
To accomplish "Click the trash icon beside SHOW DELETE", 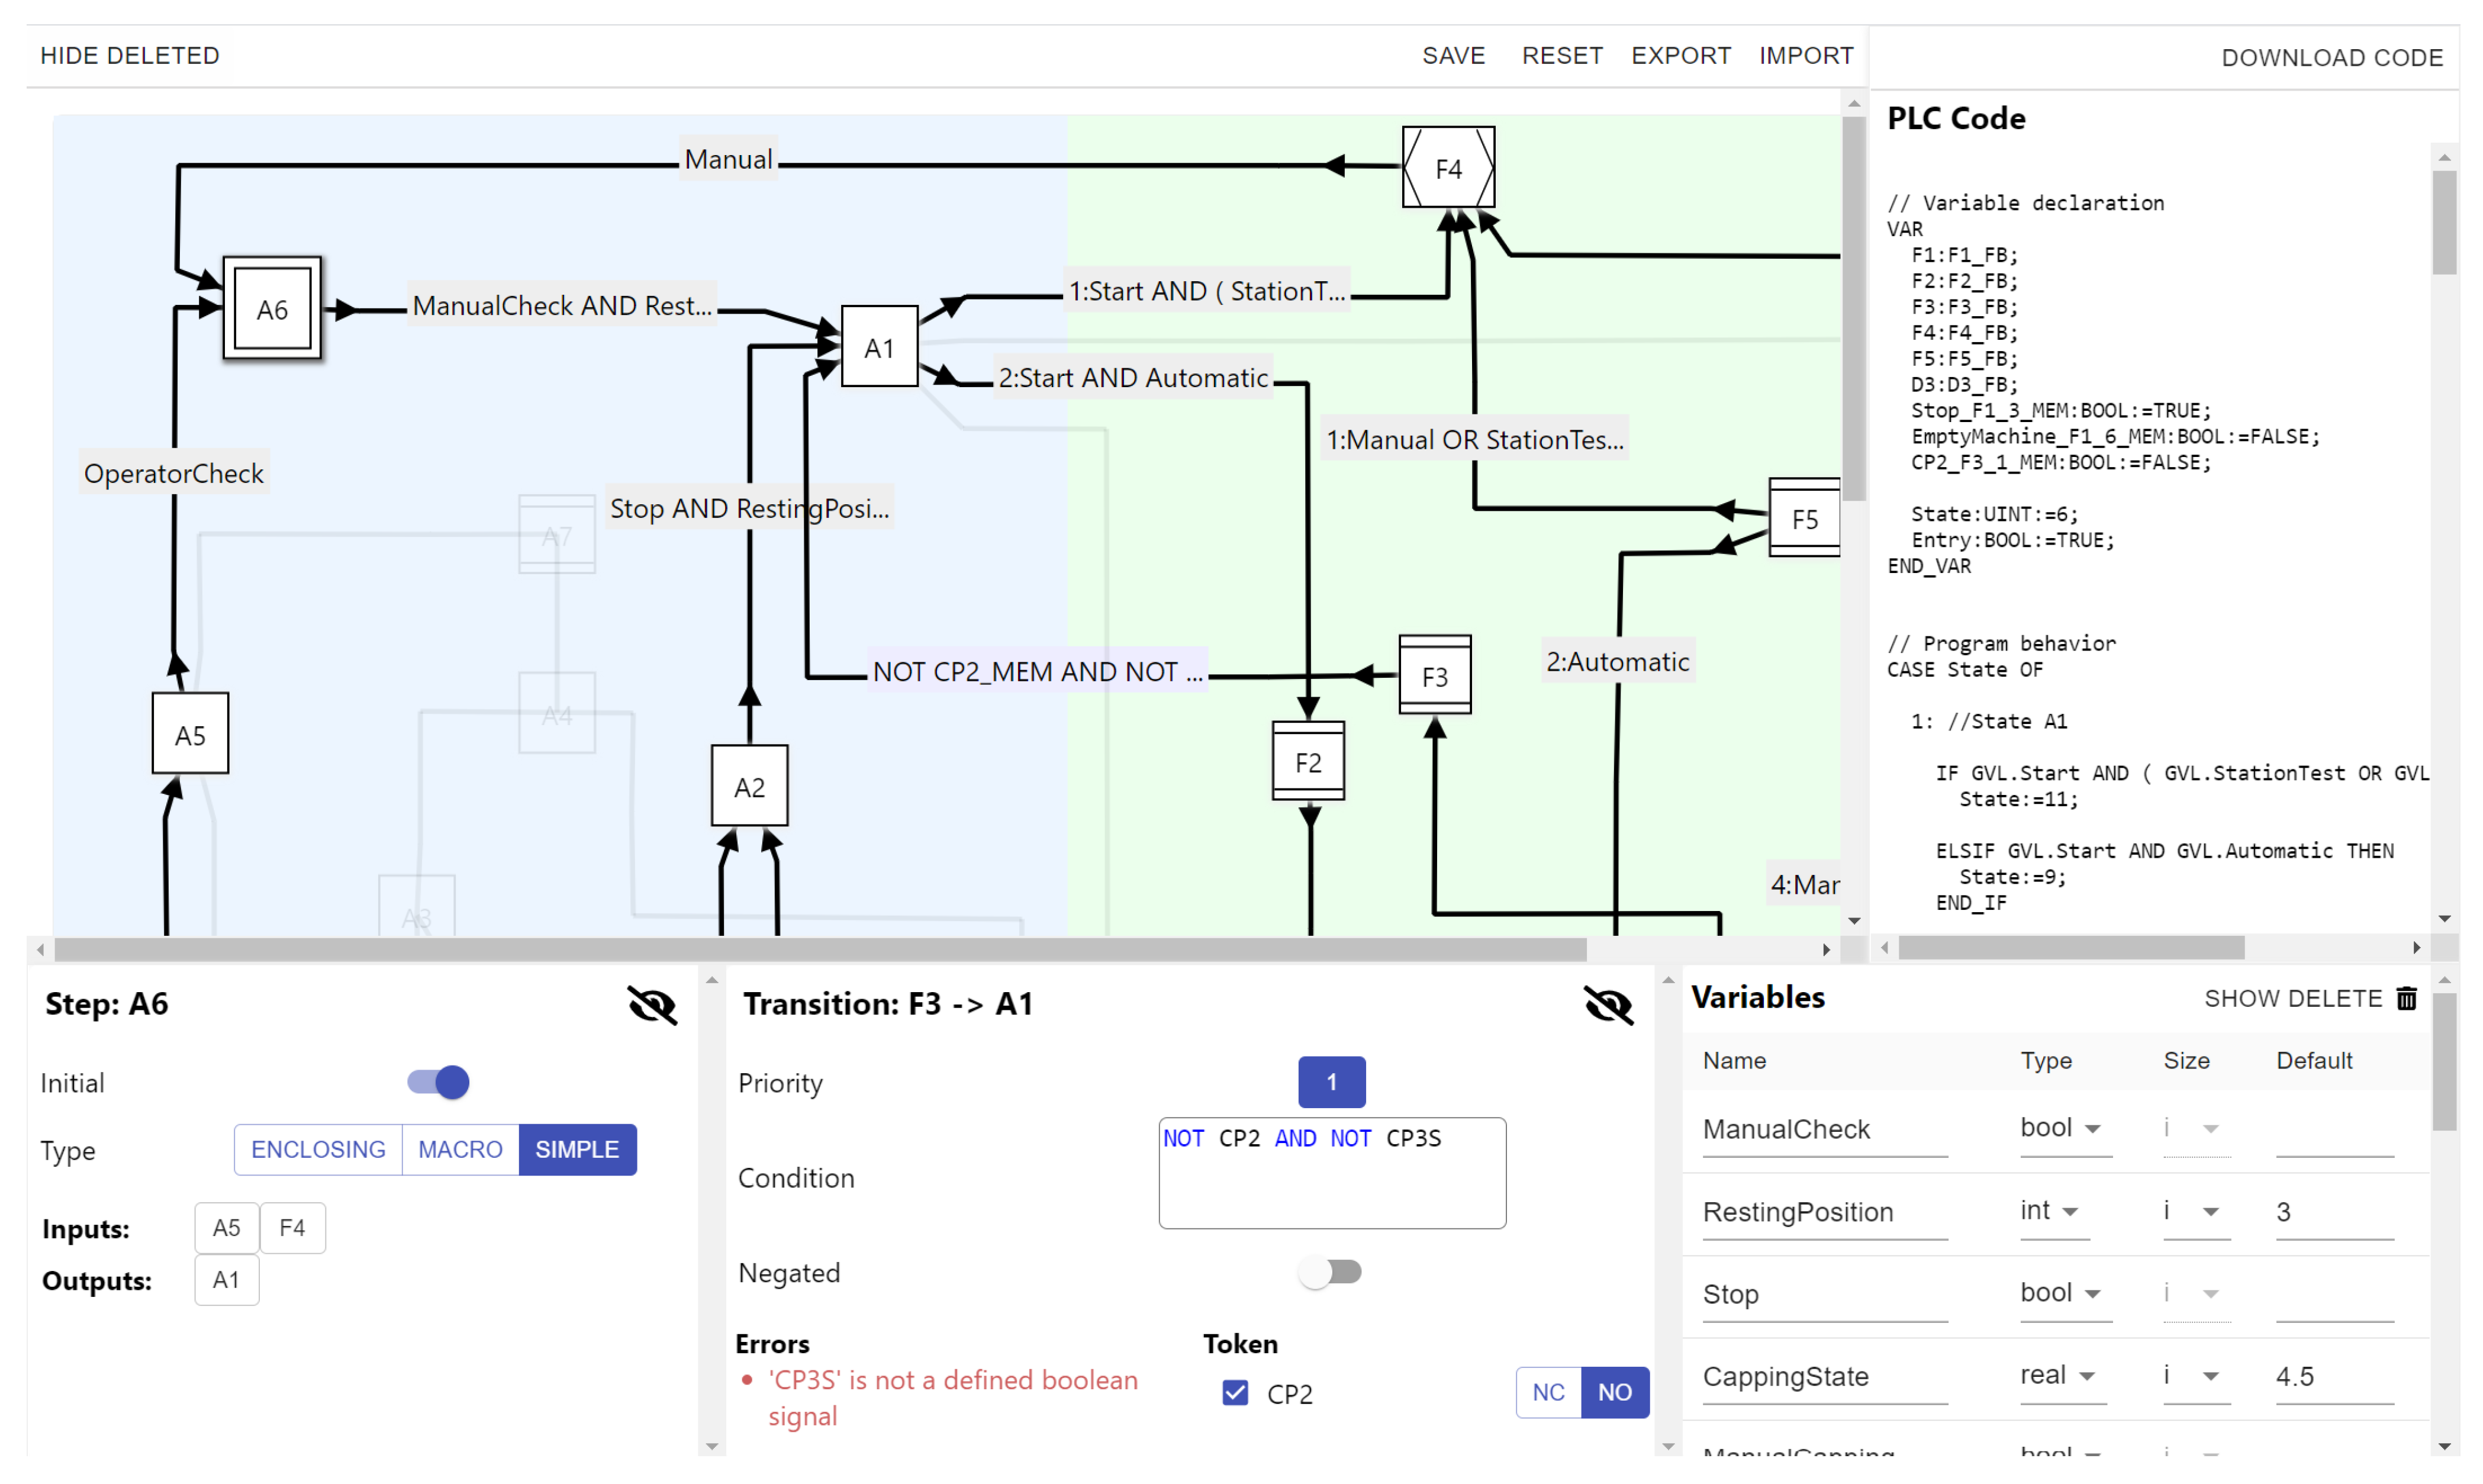I will point(2407,998).
